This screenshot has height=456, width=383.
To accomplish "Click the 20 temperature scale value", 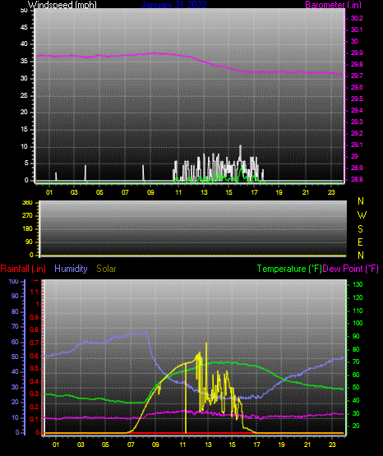I will pyautogui.click(x=356, y=426).
